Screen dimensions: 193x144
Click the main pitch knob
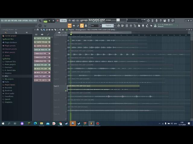(40, 25)
